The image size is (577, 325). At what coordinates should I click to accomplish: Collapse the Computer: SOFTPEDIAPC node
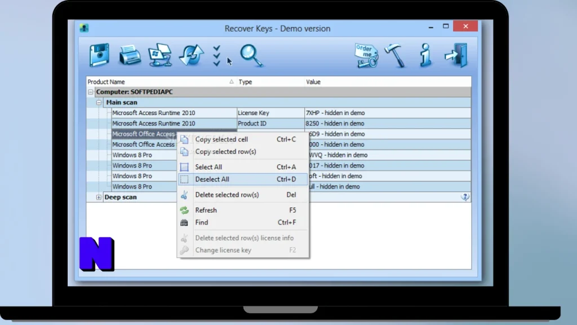coord(91,92)
